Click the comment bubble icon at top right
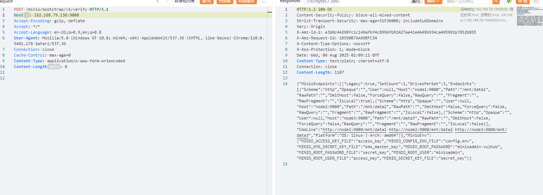Image resolution: width=543 pixels, height=195 pixels. coord(536,1)
